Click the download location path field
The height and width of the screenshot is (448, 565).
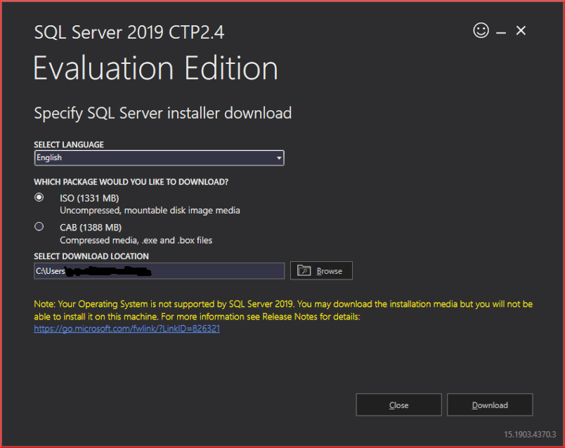coord(160,271)
